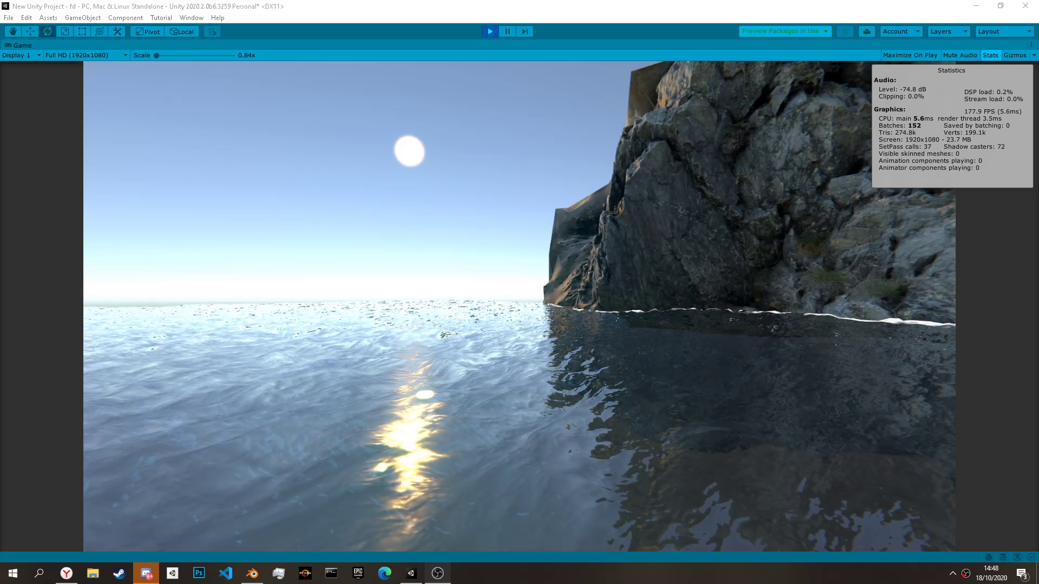The height and width of the screenshot is (584, 1039).
Task: Open OBS Studio from taskbar
Action: pos(438,573)
